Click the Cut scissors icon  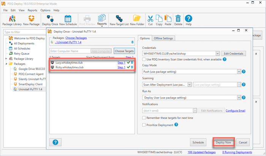[x=150, y=20]
